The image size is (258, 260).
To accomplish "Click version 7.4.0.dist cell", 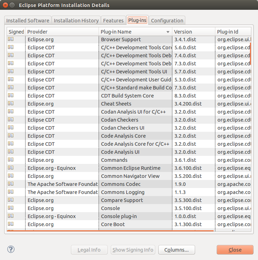I will click(194, 56).
